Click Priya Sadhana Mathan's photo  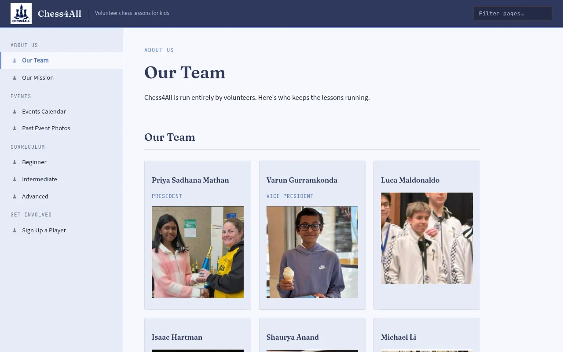[x=197, y=252]
